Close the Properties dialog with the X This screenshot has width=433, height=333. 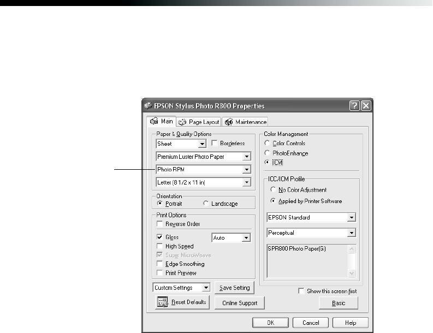point(366,106)
